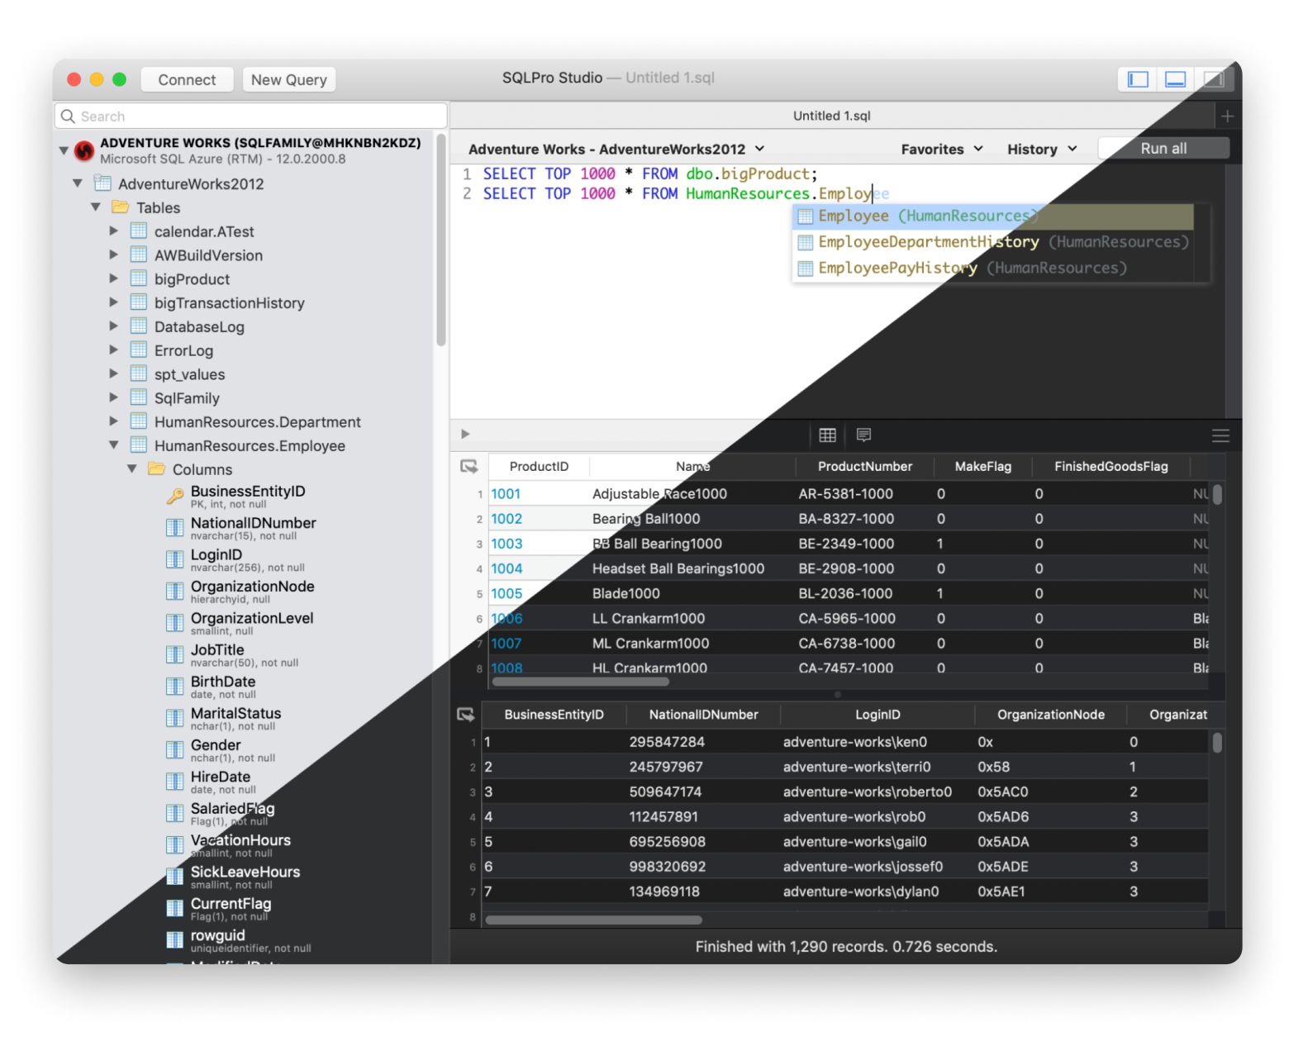The height and width of the screenshot is (1041, 1289).
Task: Click the export icon for employee results
Action: pyautogui.click(x=466, y=715)
